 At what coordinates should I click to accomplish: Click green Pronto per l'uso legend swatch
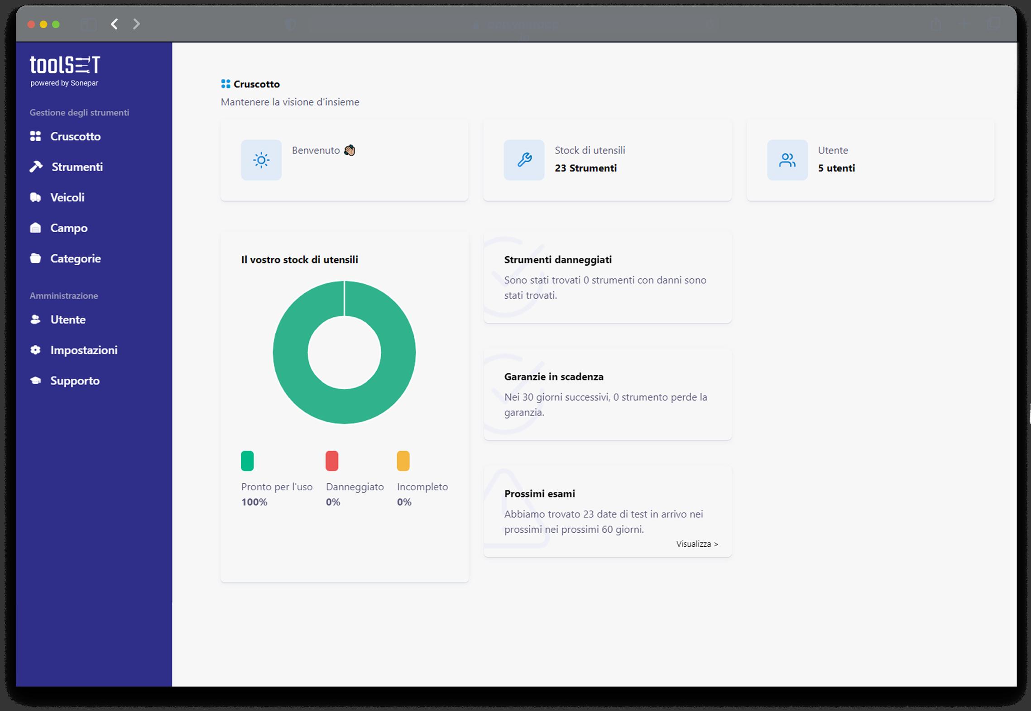point(247,461)
